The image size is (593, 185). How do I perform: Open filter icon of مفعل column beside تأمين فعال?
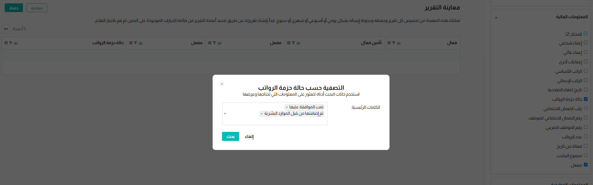tap(214, 43)
